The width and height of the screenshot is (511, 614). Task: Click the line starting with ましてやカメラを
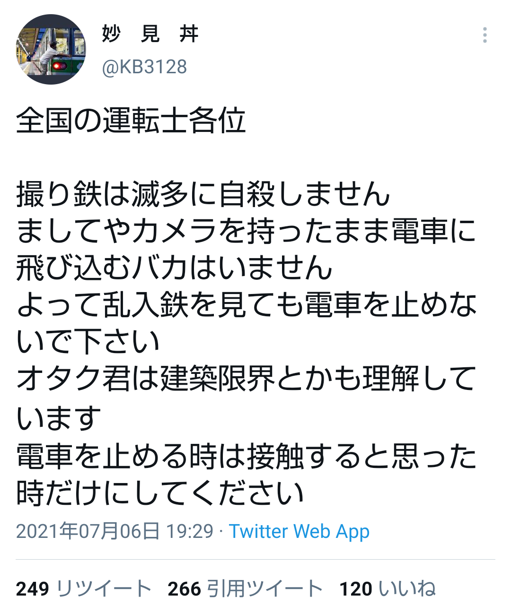pyautogui.click(x=246, y=231)
